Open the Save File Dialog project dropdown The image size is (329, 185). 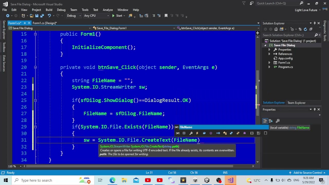(49, 28)
